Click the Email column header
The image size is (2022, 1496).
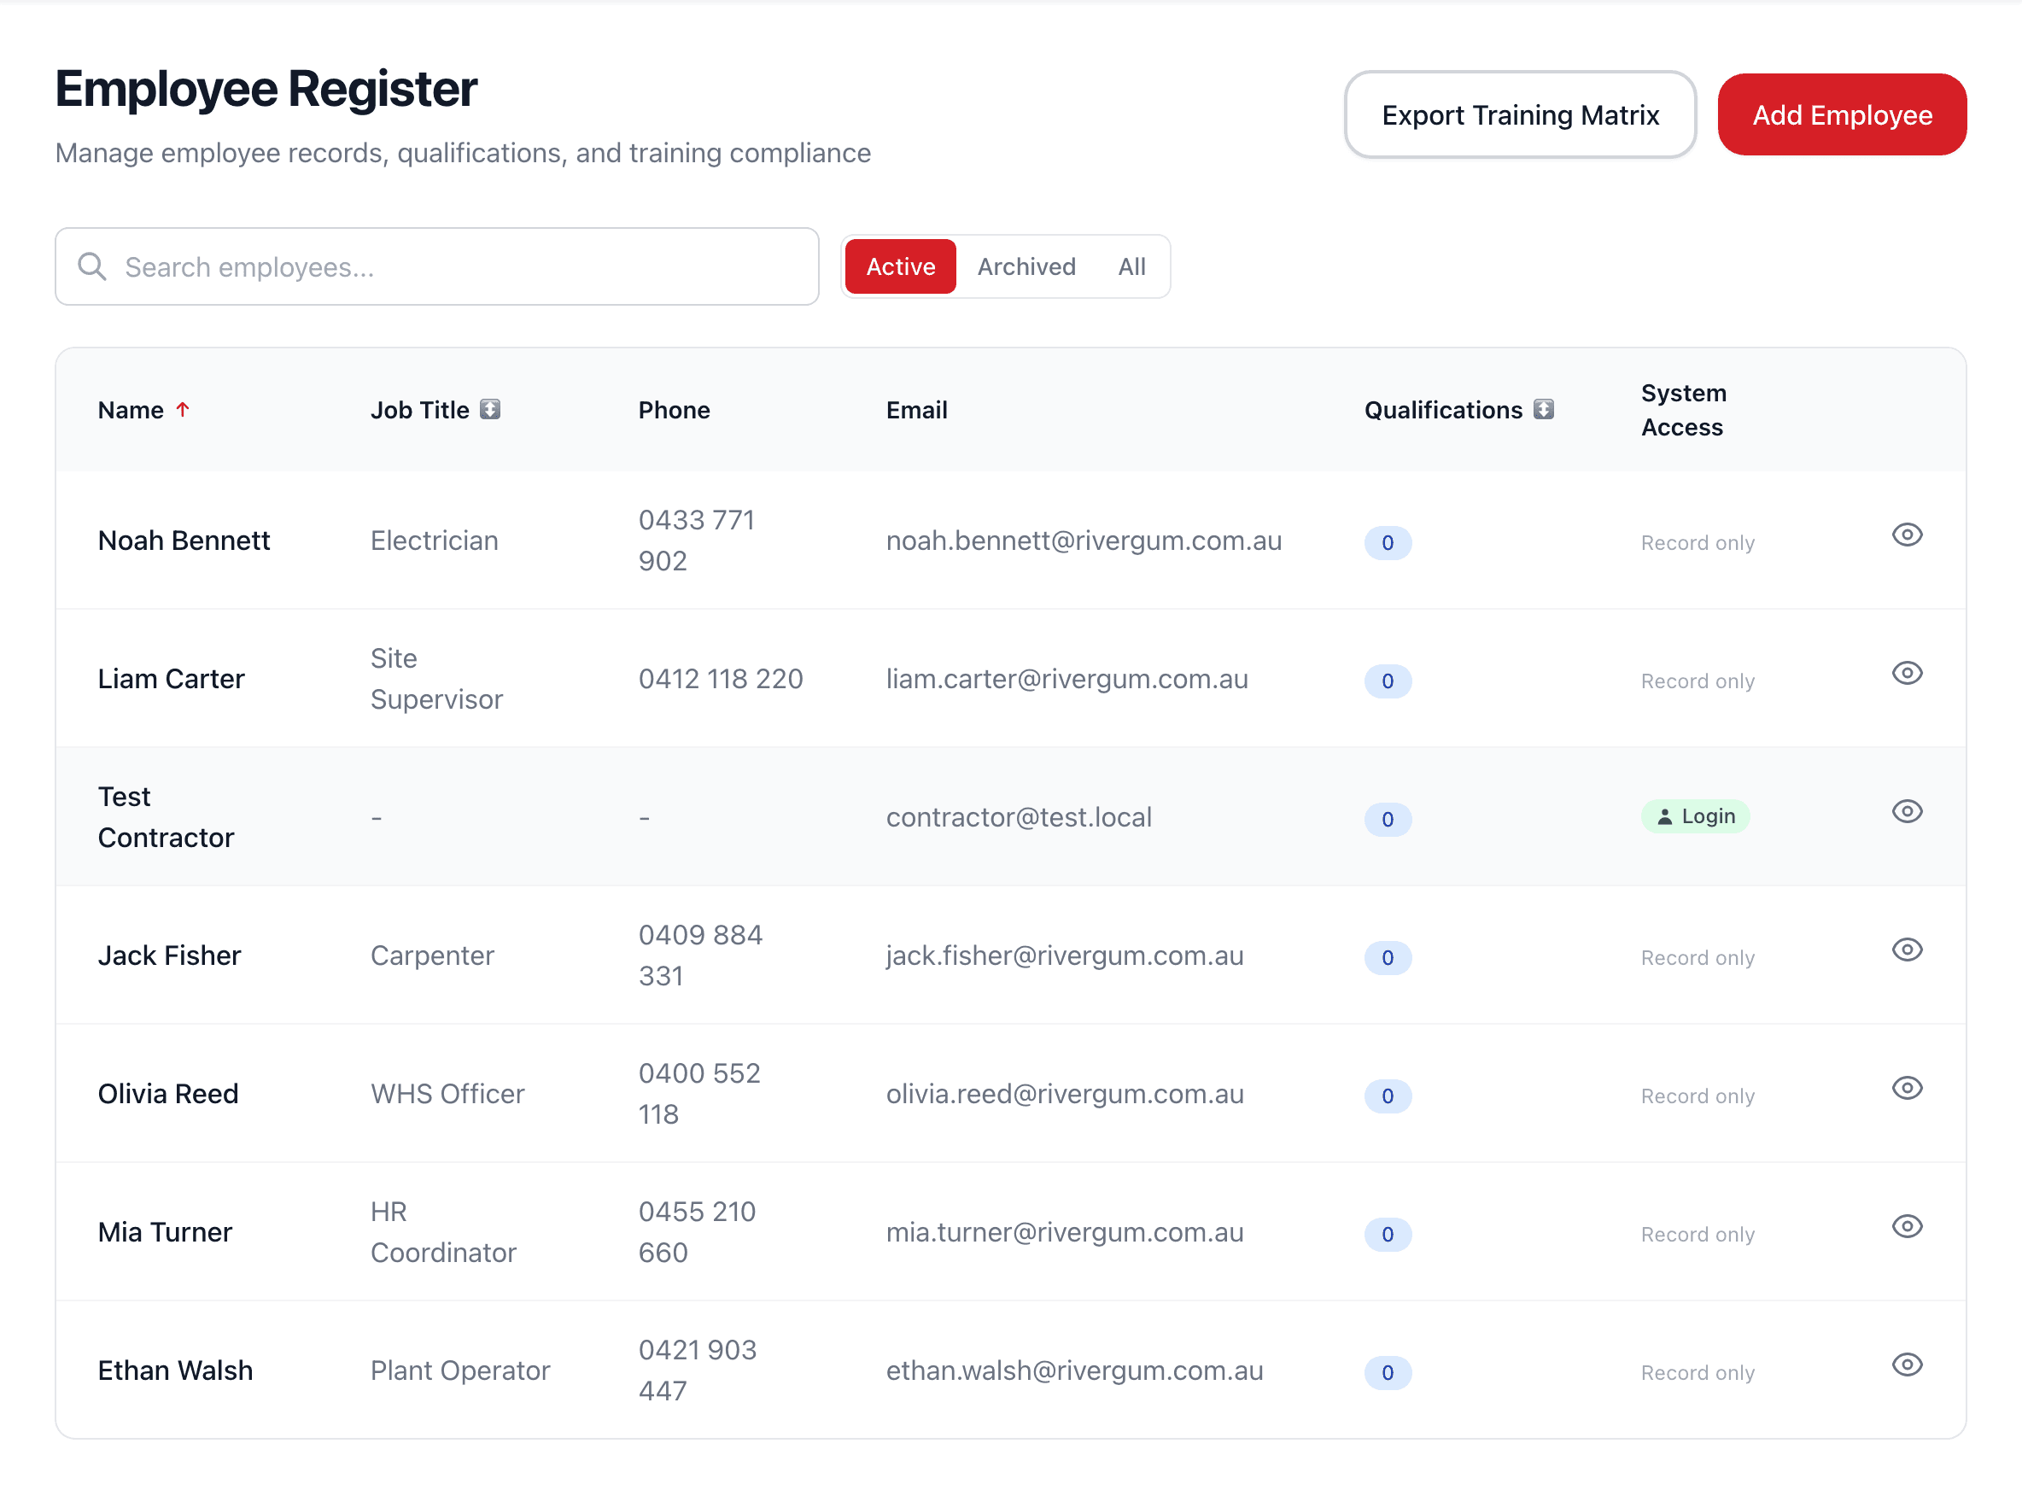click(916, 410)
